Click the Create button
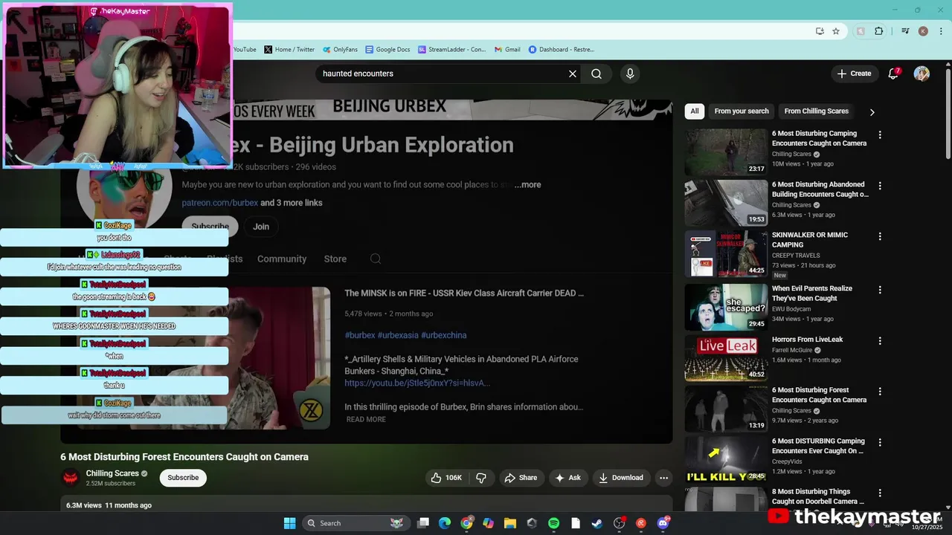This screenshot has width=952, height=535. click(854, 74)
